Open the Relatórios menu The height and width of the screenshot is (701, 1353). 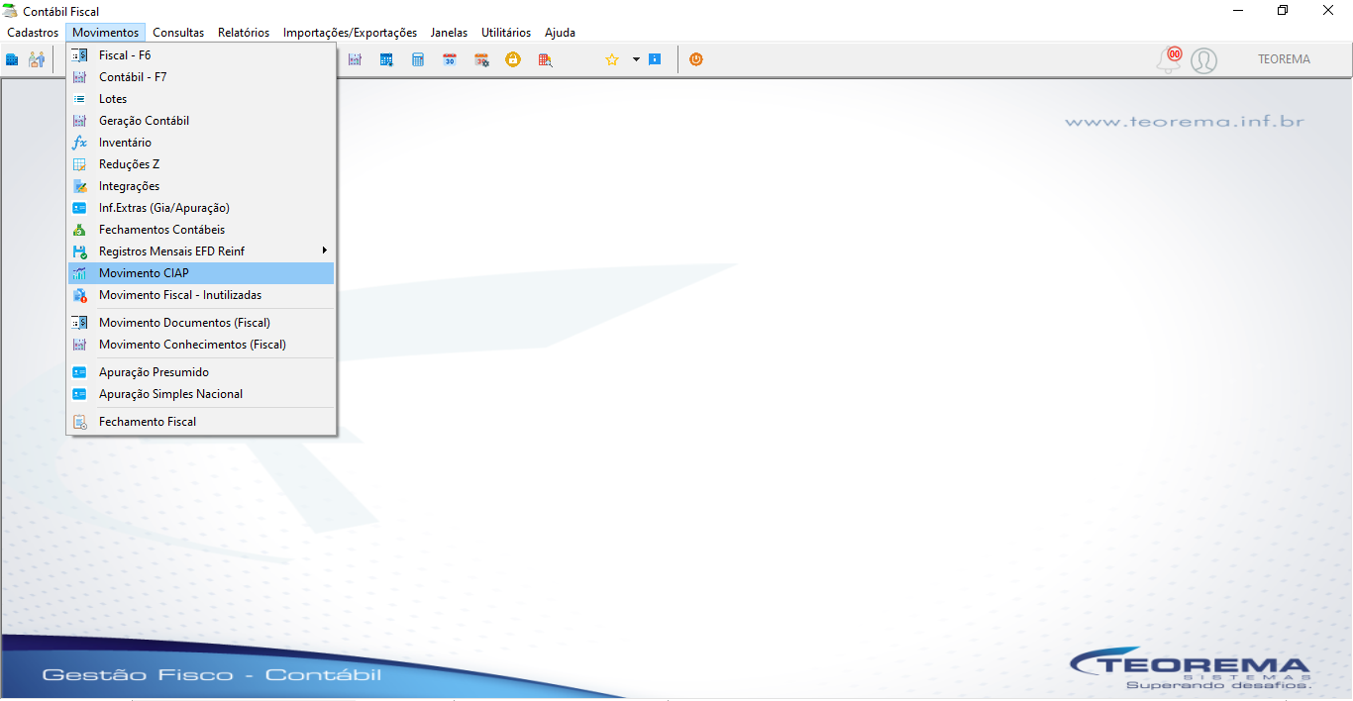[x=244, y=33]
